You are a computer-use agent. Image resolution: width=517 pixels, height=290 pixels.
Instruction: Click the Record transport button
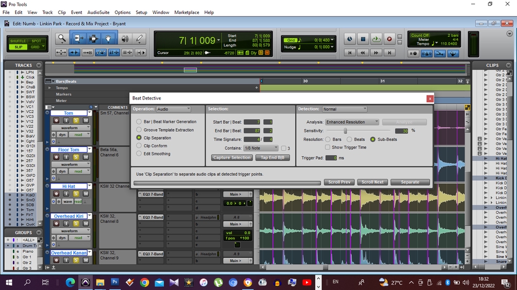click(x=389, y=39)
